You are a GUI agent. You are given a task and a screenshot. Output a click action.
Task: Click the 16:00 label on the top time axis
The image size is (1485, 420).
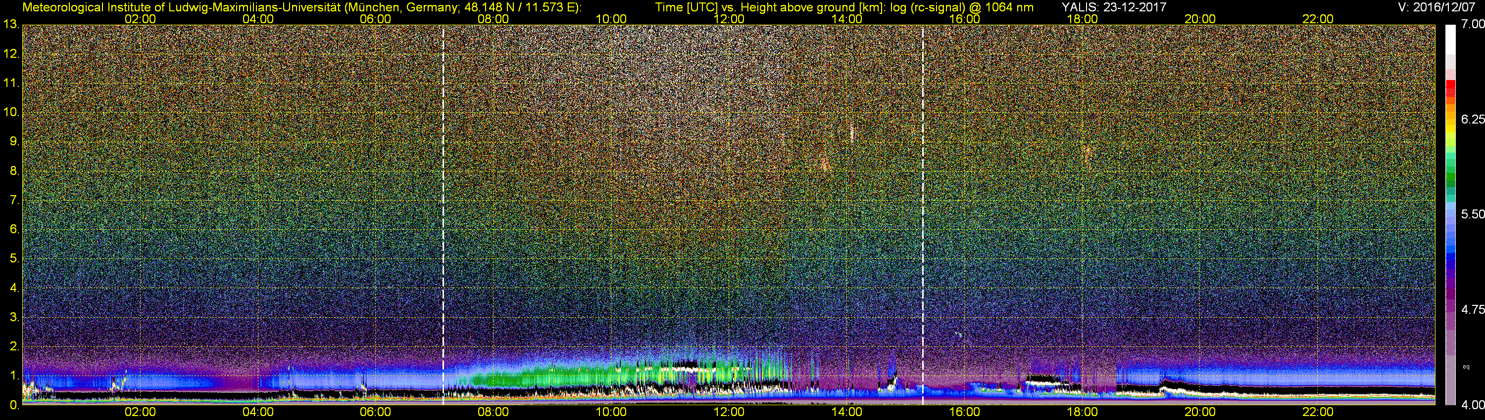coord(964,19)
